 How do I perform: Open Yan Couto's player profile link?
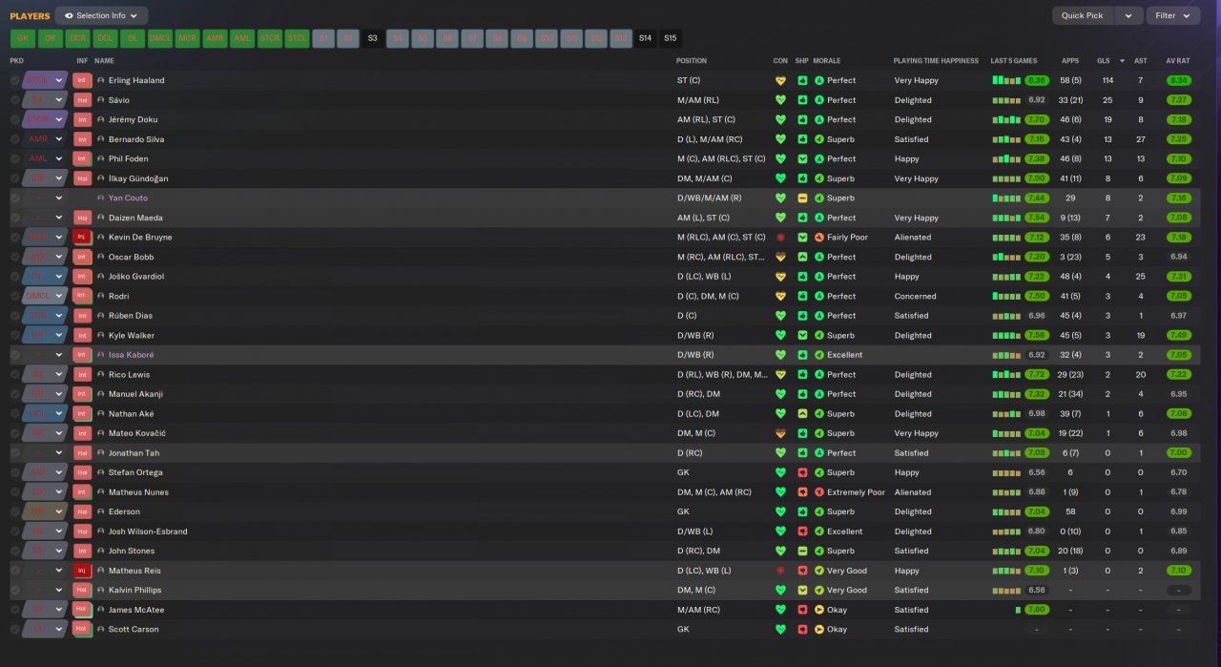pyautogui.click(x=128, y=198)
